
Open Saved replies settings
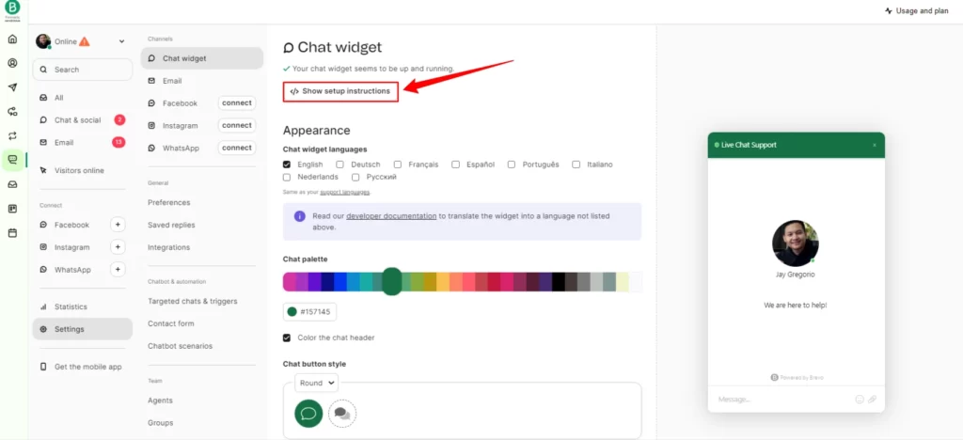[x=171, y=226]
